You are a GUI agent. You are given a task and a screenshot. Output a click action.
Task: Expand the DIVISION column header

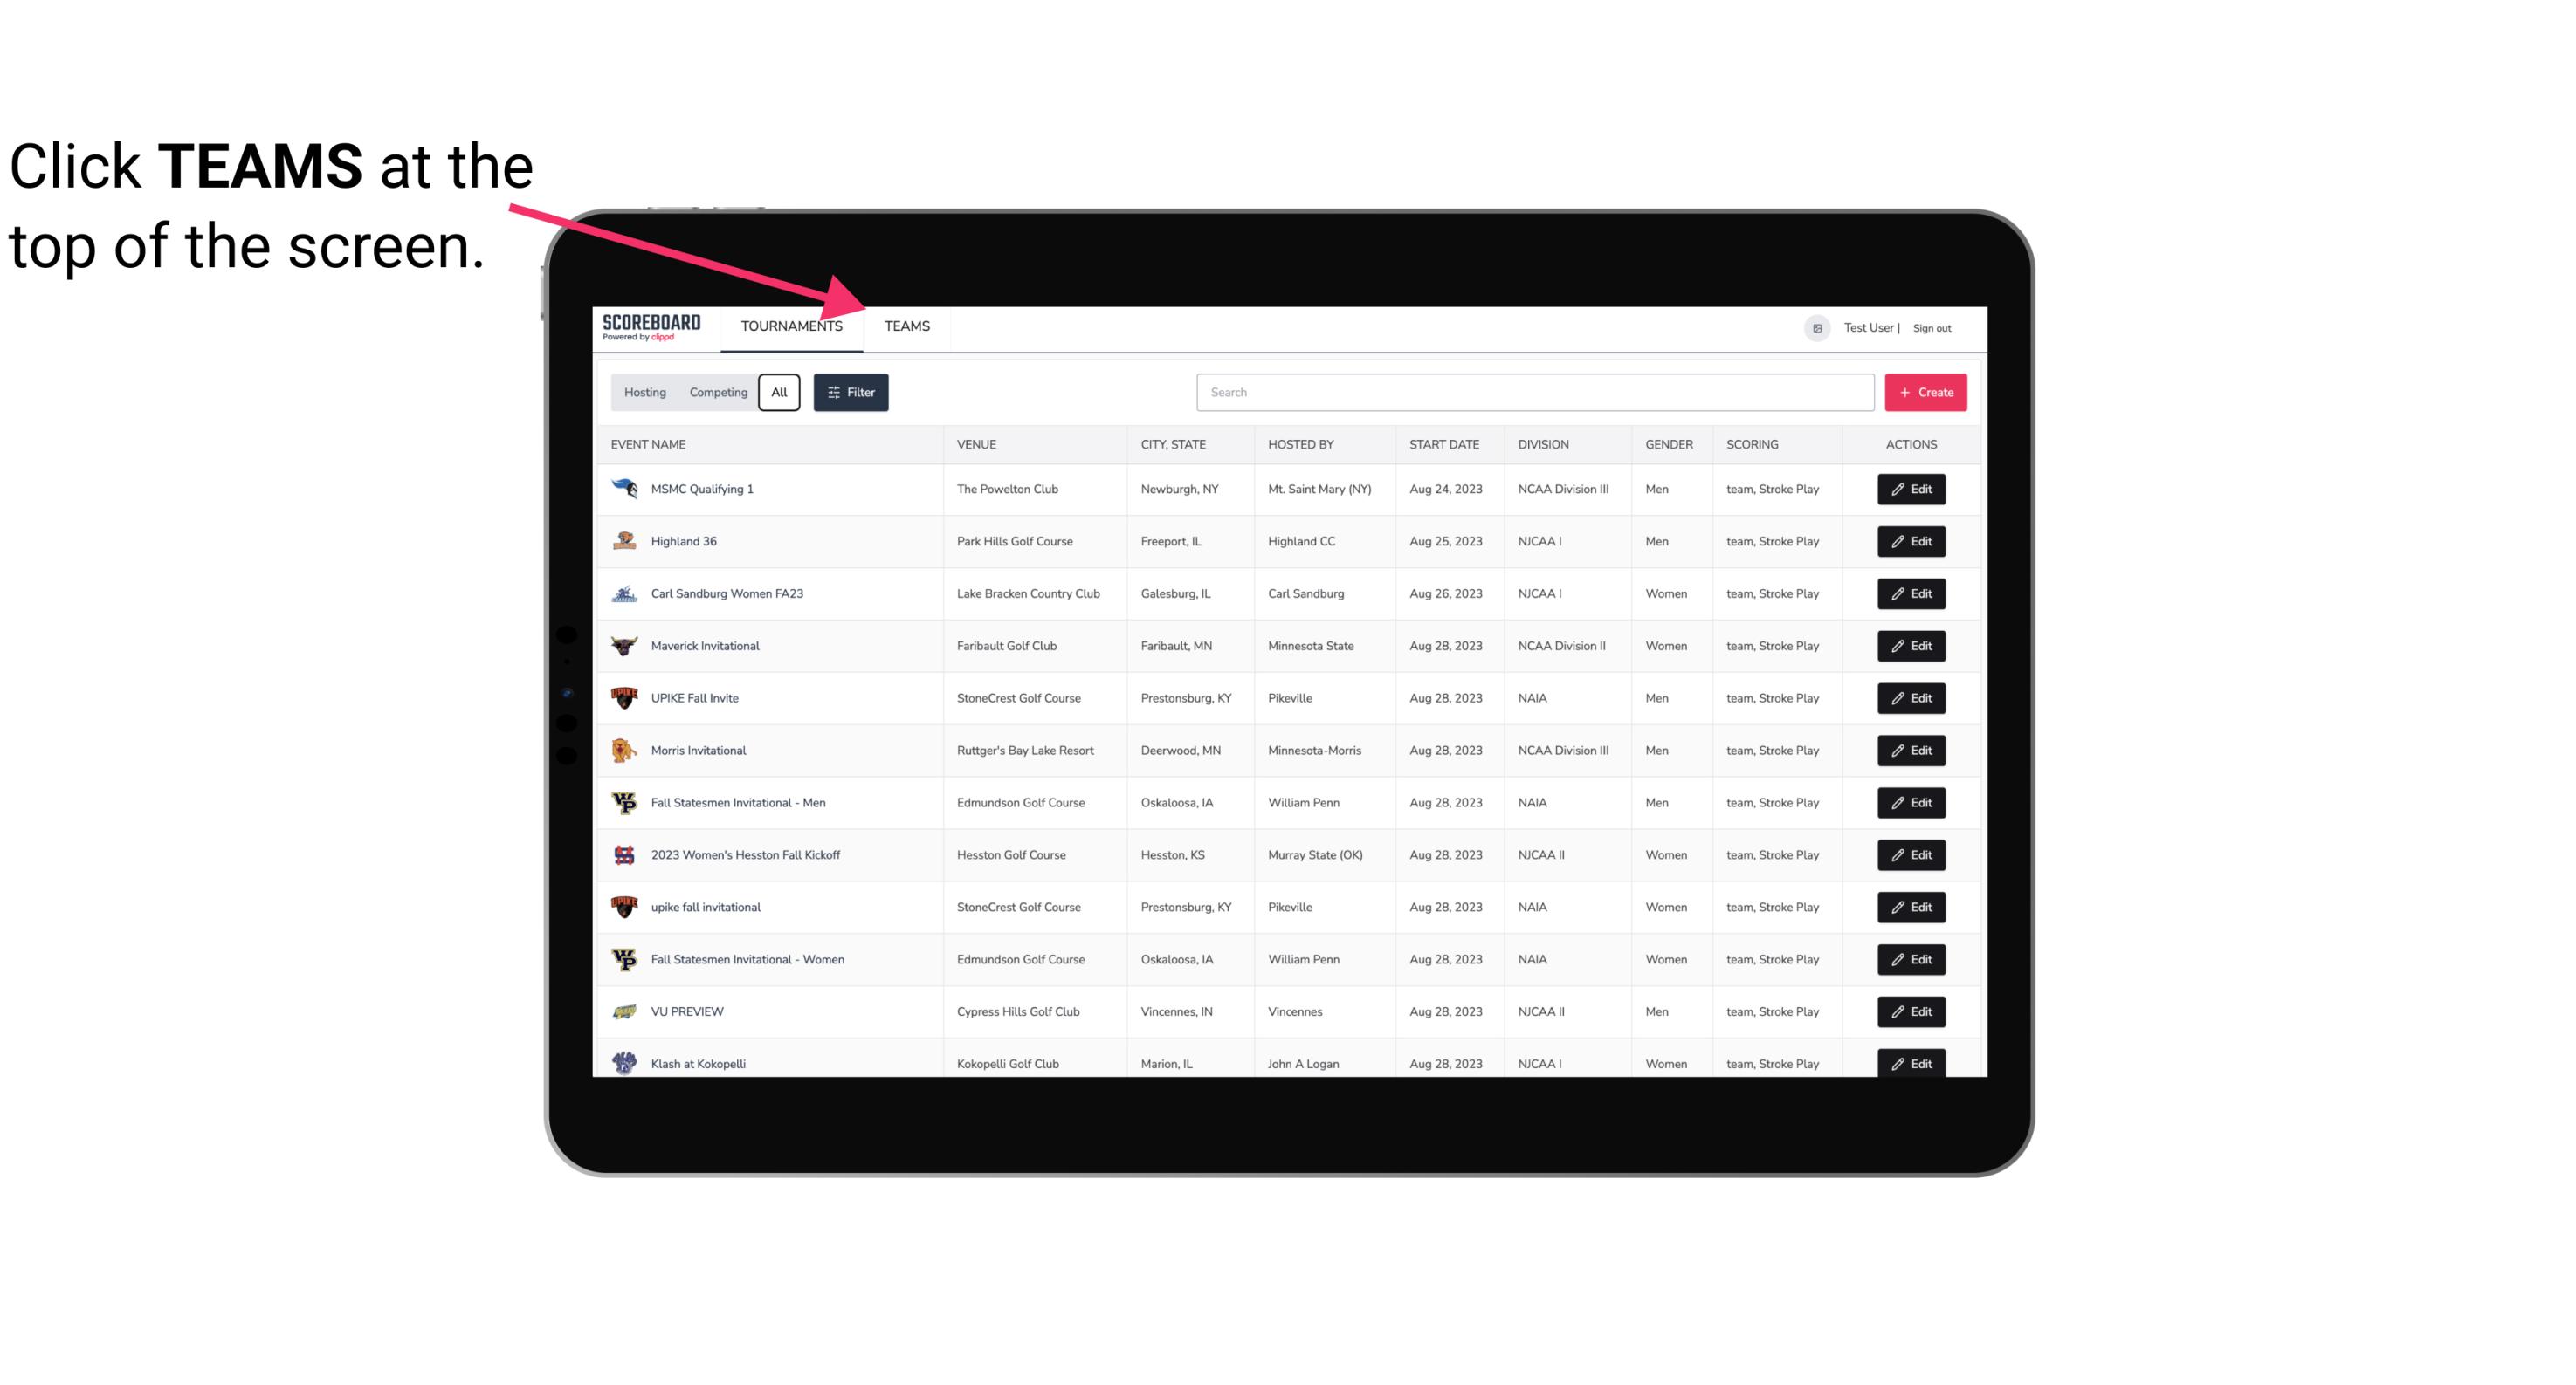[x=1546, y=443]
